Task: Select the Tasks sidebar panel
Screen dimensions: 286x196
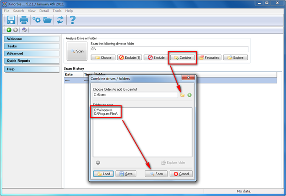Action: (32, 46)
